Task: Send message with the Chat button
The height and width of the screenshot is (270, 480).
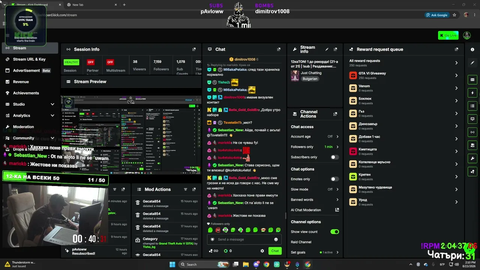Action: coord(275,251)
